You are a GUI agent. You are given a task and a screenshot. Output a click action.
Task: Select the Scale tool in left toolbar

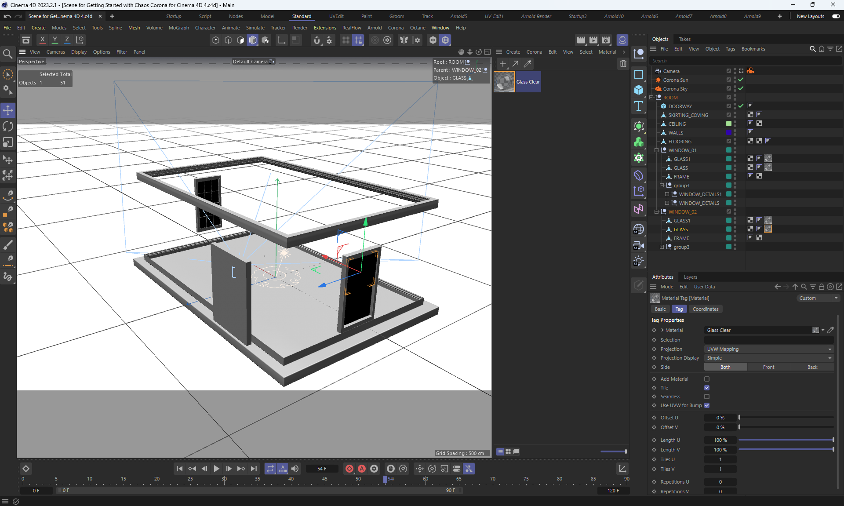point(8,142)
